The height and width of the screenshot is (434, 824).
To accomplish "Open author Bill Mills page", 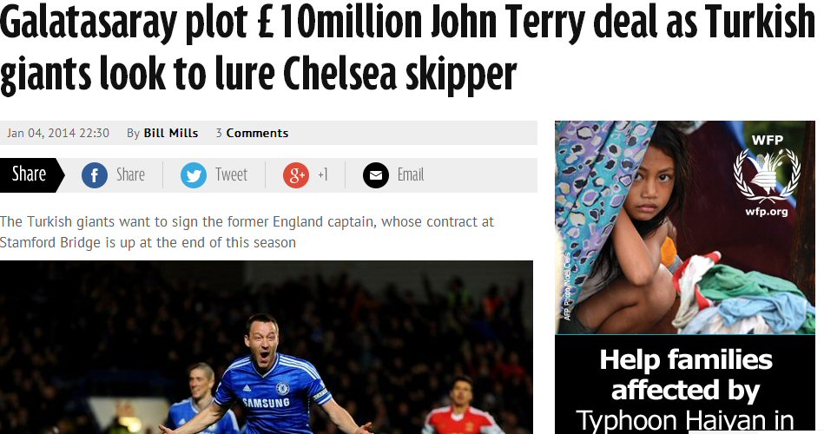I will (x=171, y=133).
